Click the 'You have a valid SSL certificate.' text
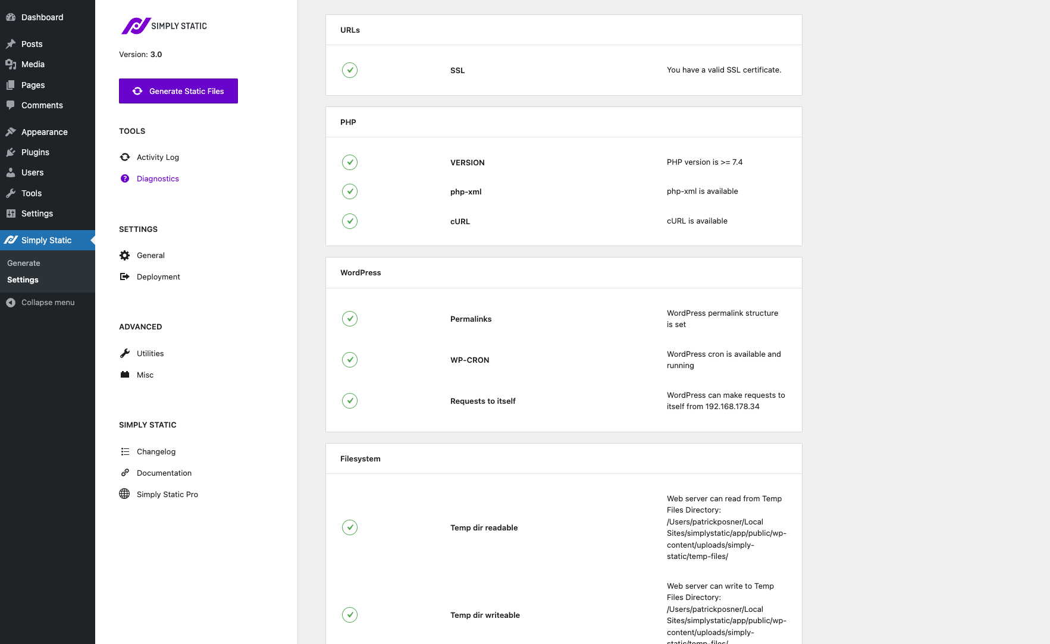Screen dimensions: 1050x644 pos(724,70)
